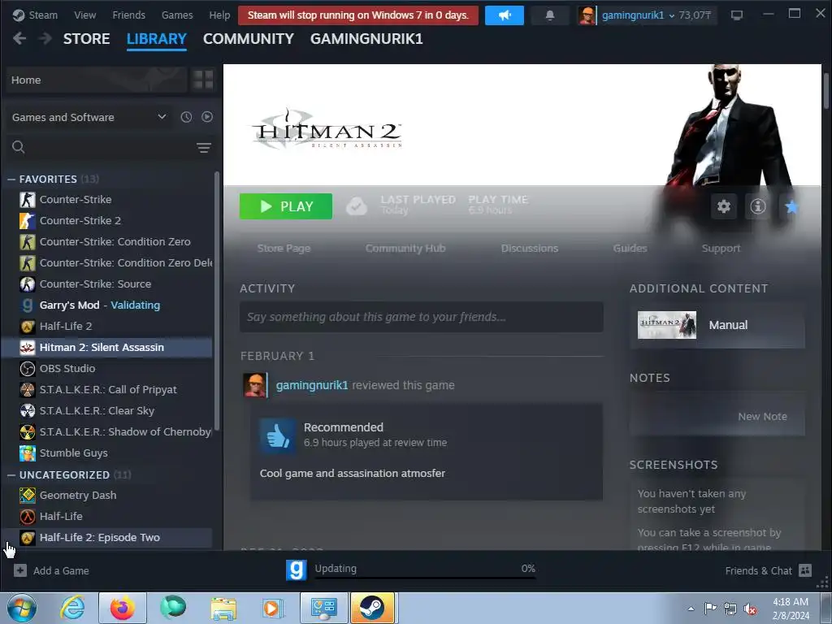Click the main content scrollbar
This screenshot has height=624, width=832.
click(x=826, y=90)
